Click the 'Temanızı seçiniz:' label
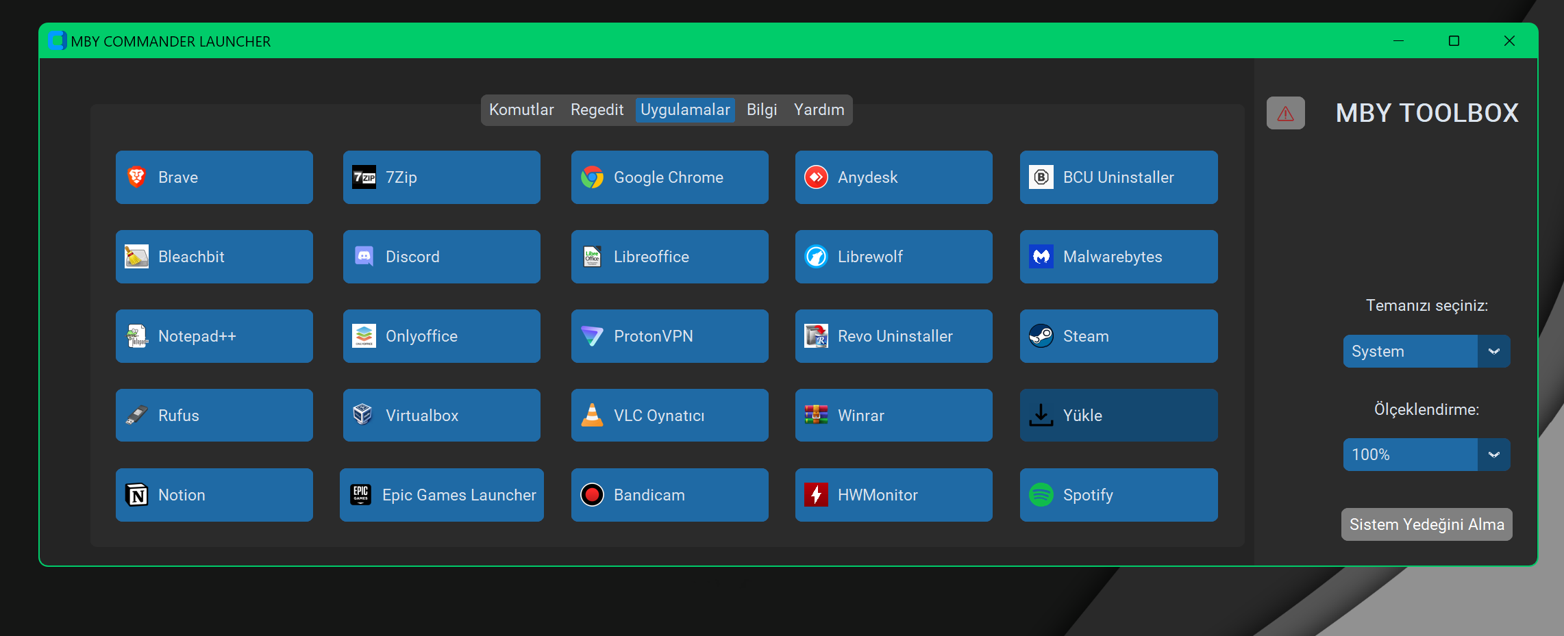 [1427, 305]
